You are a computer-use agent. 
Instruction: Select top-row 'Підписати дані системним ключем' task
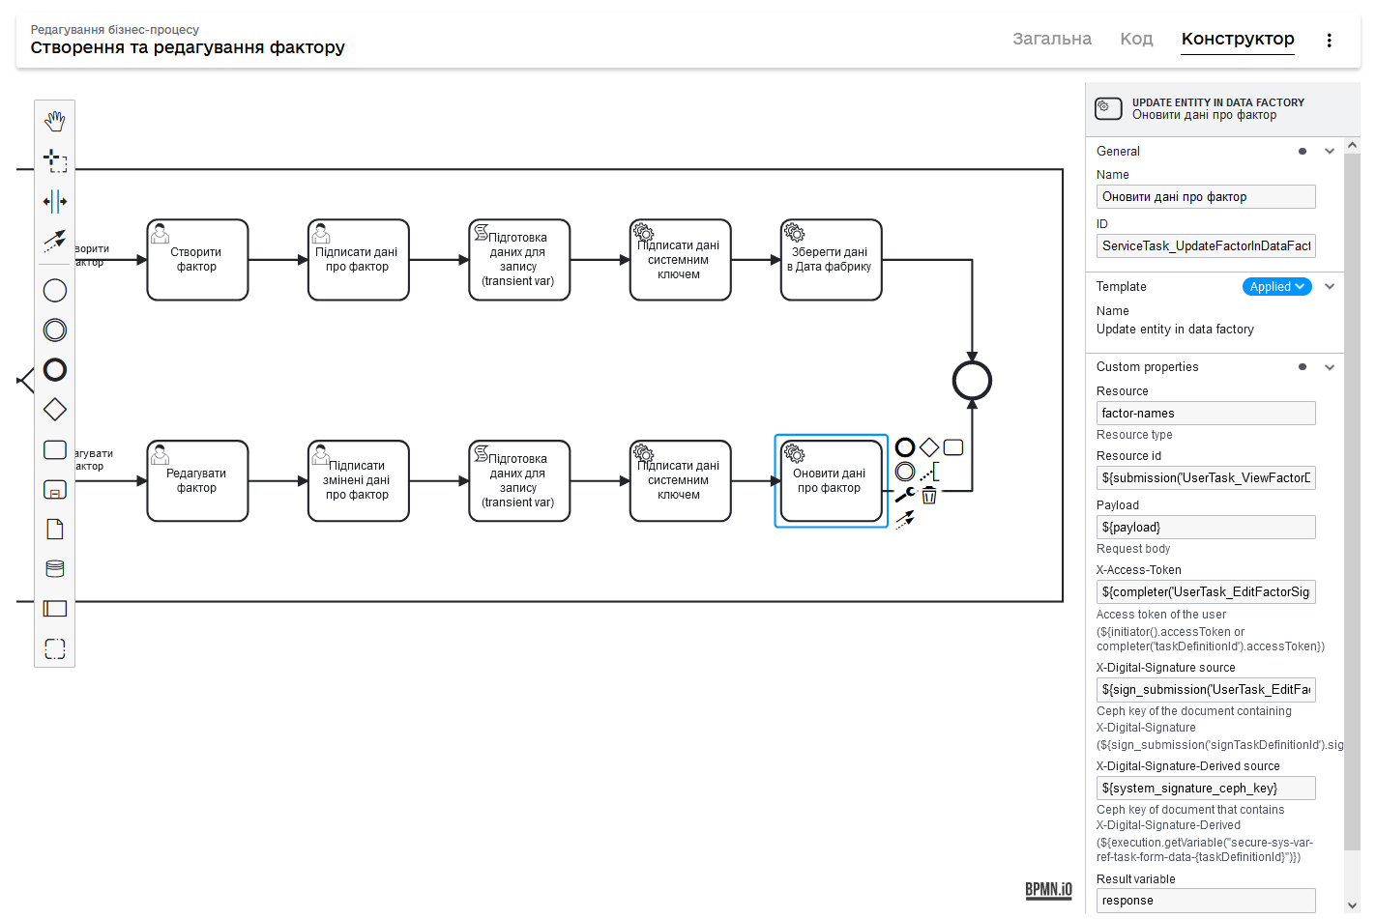pos(680,260)
